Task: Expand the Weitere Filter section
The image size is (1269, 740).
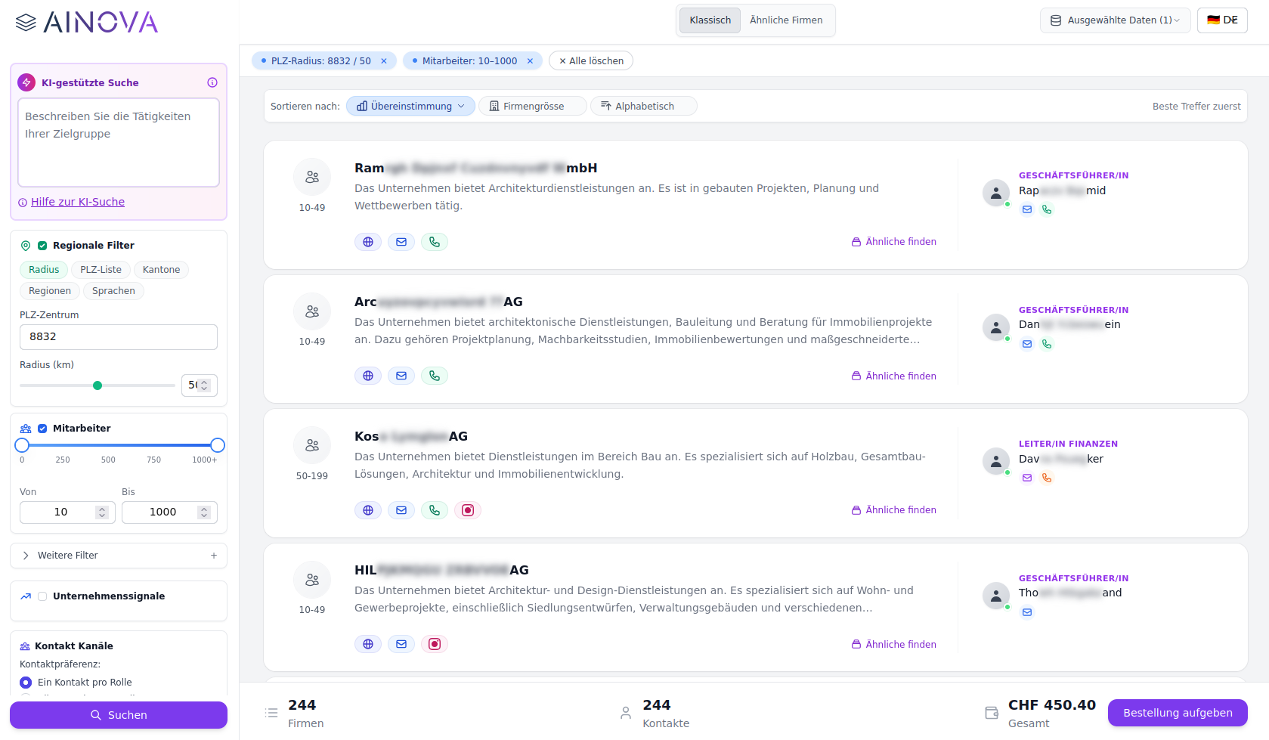Action: (118, 556)
